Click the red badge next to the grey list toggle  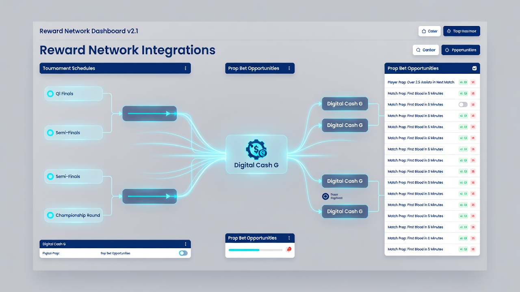(473, 105)
